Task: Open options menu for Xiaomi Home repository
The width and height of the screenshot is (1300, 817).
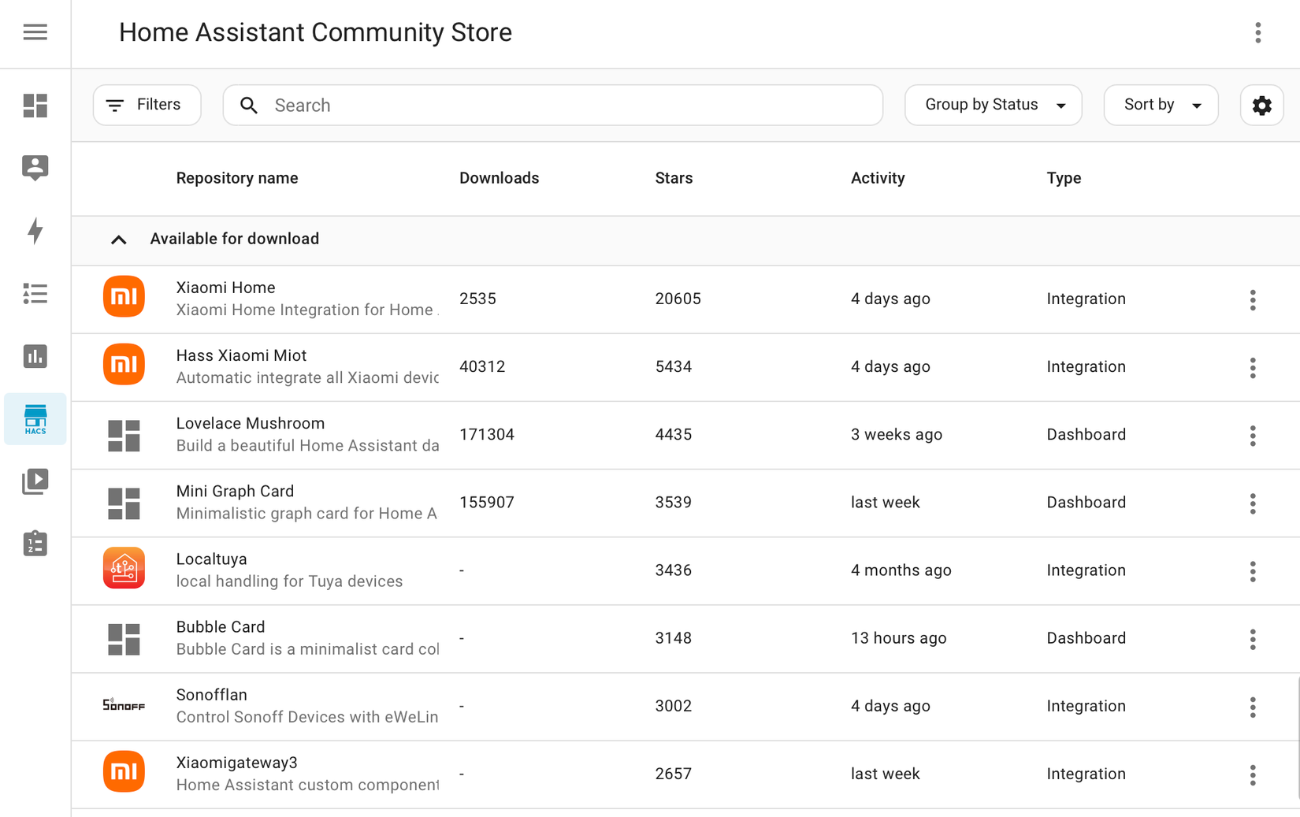Action: click(x=1253, y=299)
